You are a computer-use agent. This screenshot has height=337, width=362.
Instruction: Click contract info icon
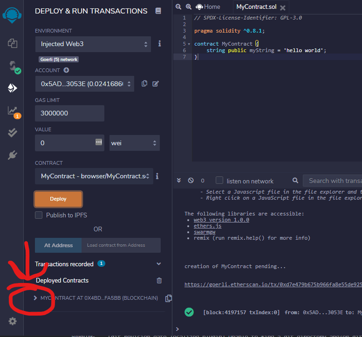pos(157,176)
